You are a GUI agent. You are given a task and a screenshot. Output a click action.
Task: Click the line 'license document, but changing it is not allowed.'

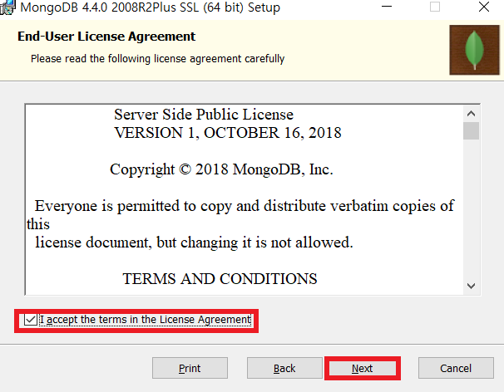click(194, 243)
